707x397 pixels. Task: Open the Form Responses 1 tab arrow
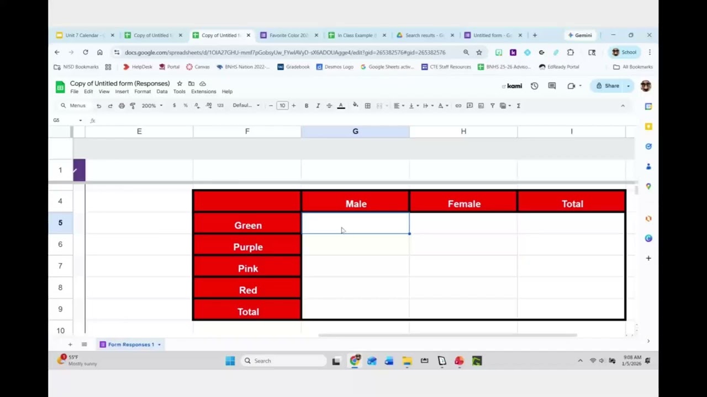point(159,345)
